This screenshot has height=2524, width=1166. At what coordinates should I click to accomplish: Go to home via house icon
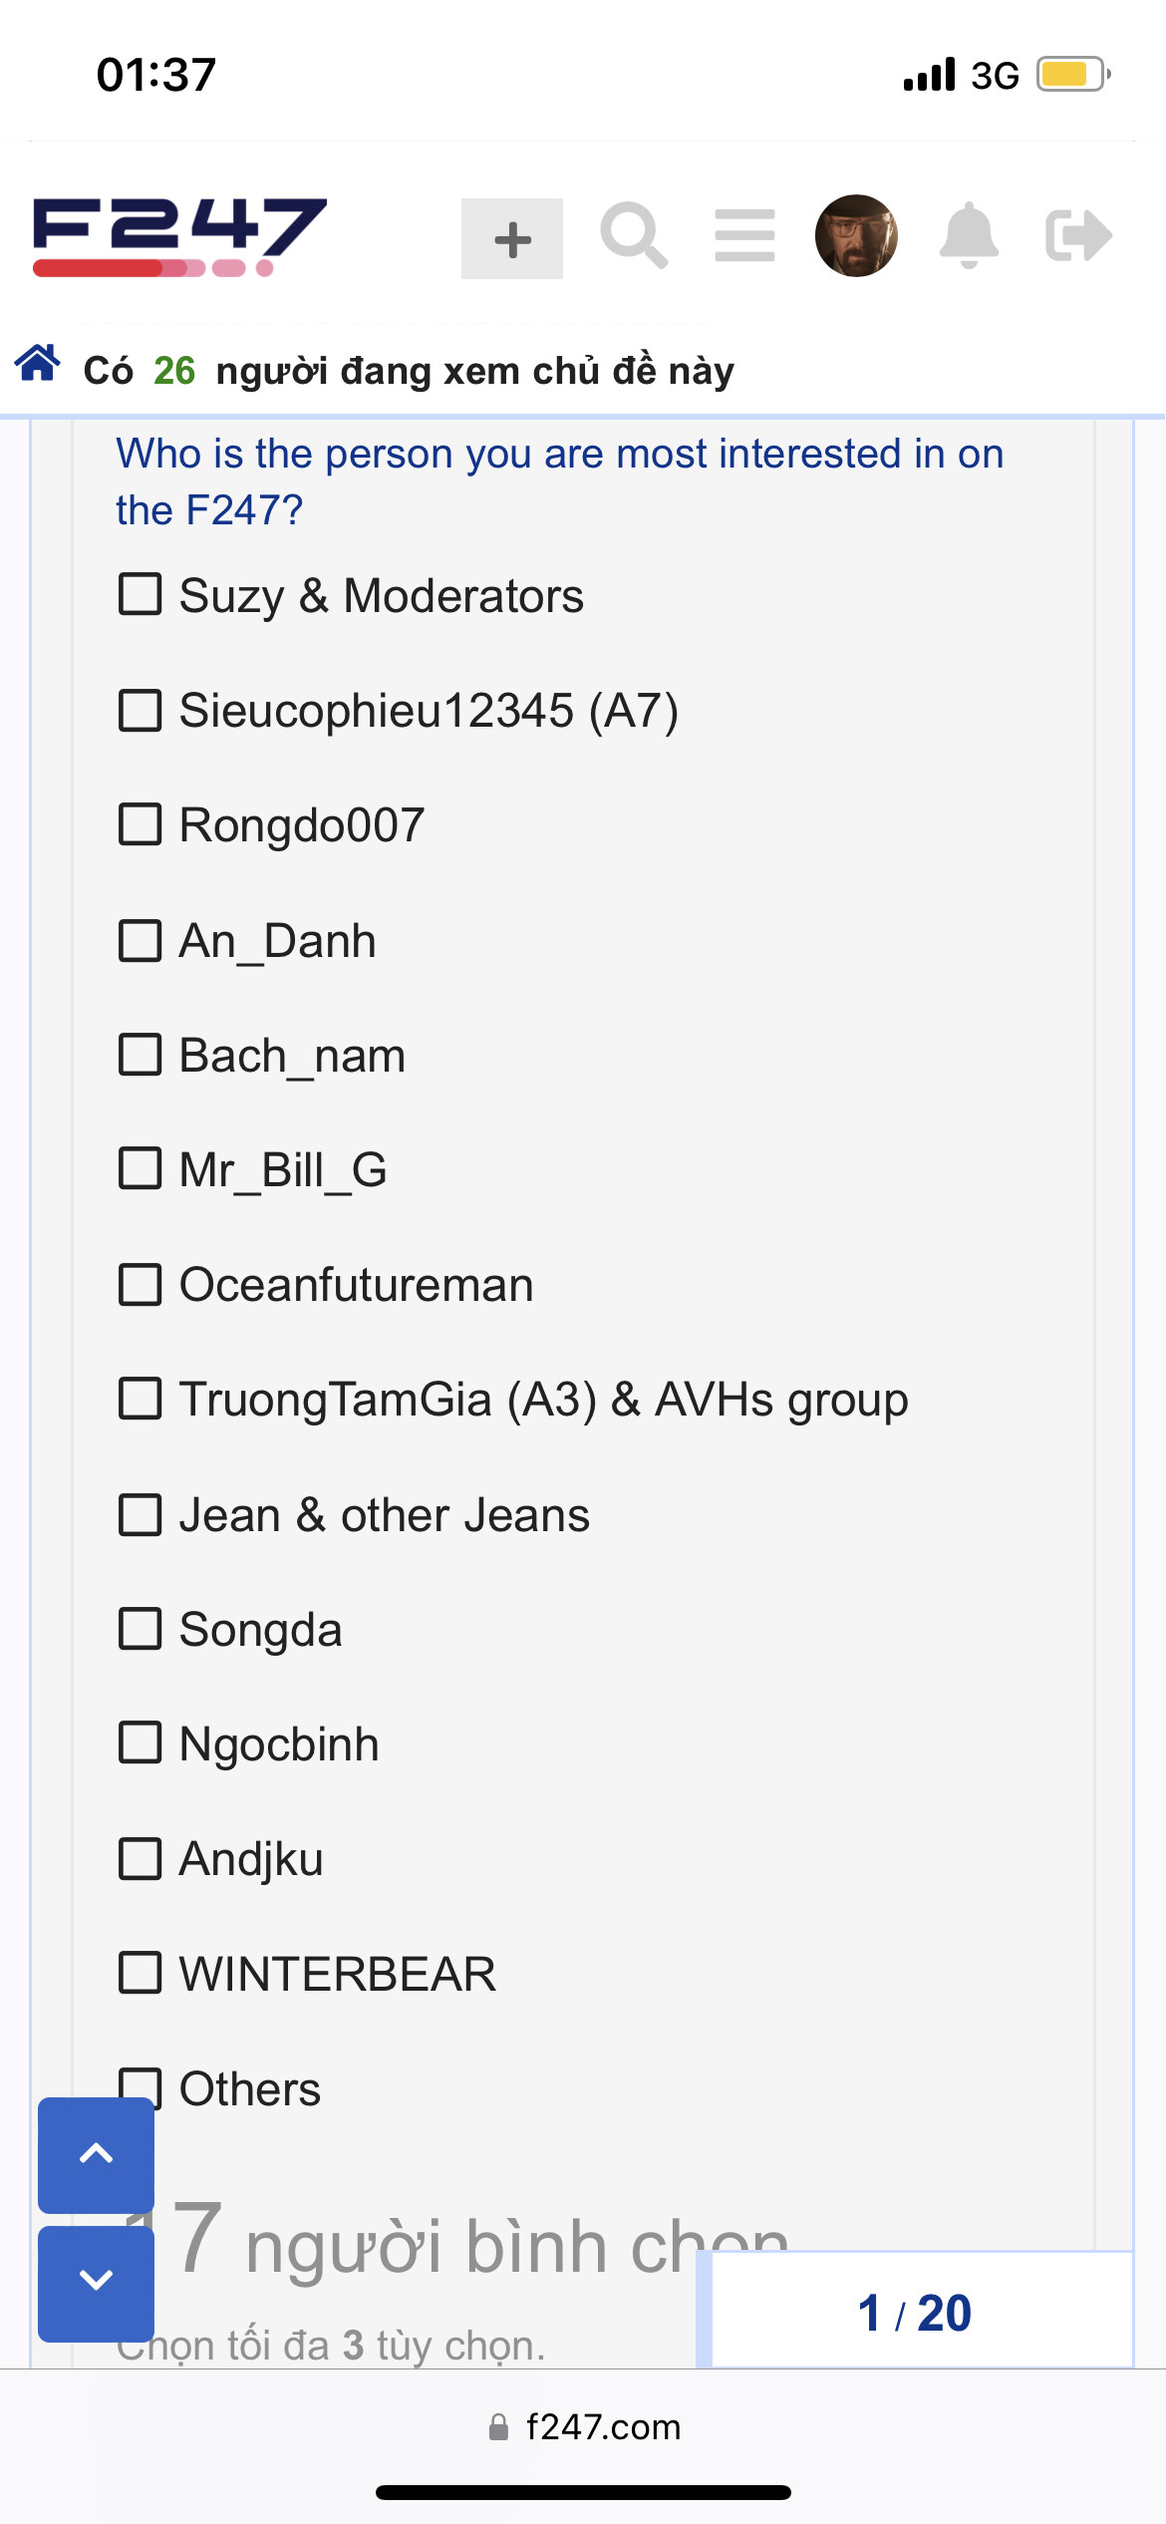point(38,364)
